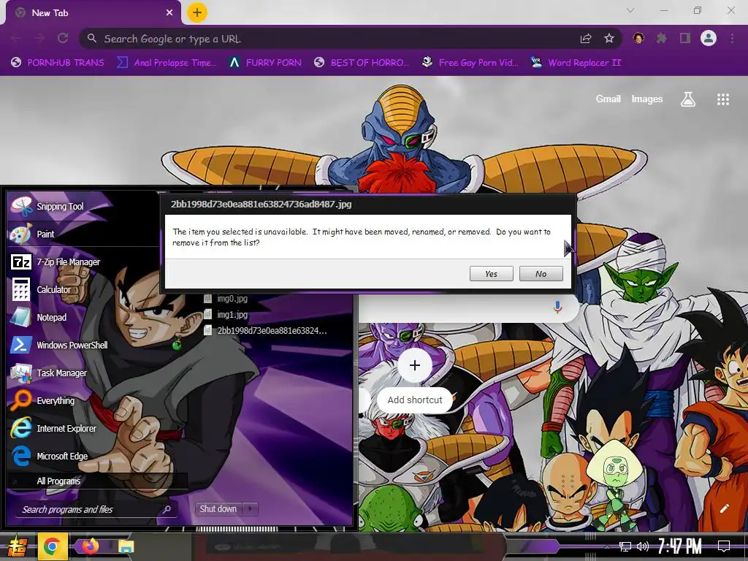Click Yes to remove the item
The width and height of the screenshot is (748, 561).
coord(492,274)
